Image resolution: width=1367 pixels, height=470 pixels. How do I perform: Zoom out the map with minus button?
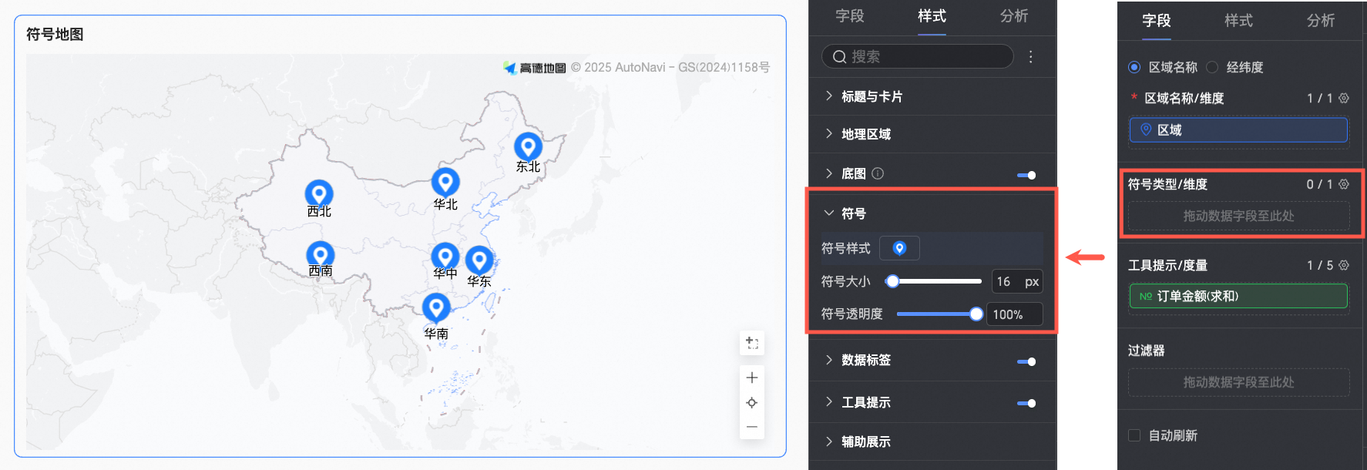point(752,427)
